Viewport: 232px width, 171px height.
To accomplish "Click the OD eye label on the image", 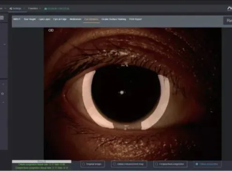I will (51, 30).
